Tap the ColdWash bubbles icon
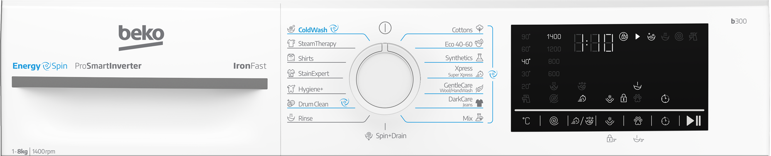771x156 pixels. pyautogui.click(x=291, y=29)
